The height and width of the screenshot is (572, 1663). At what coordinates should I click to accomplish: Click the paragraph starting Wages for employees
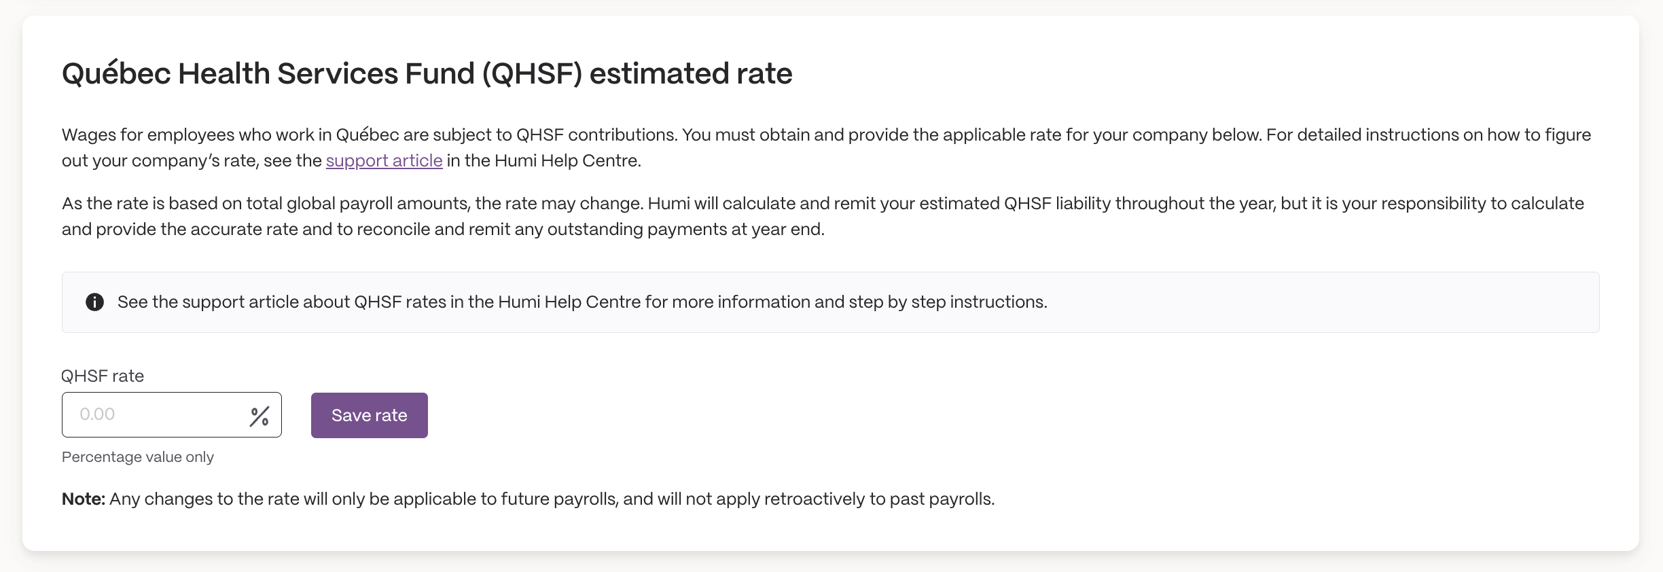tap(826, 148)
